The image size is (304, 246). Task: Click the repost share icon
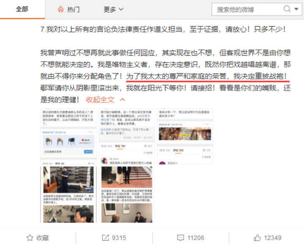(x=106, y=238)
